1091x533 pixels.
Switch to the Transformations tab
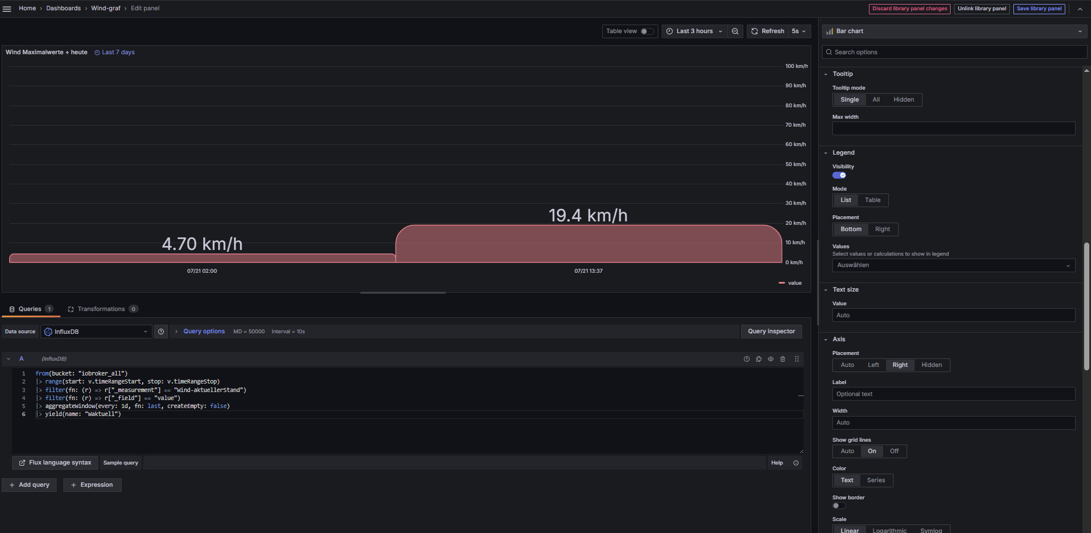(102, 309)
